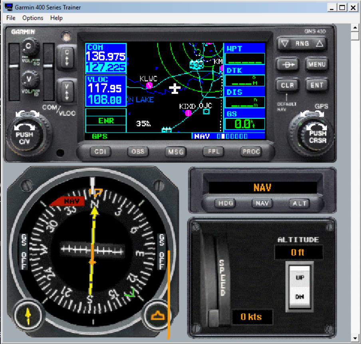361x344 pixels.
Task: Flip COM frequency with C flip-flop key
Action: pos(67,57)
